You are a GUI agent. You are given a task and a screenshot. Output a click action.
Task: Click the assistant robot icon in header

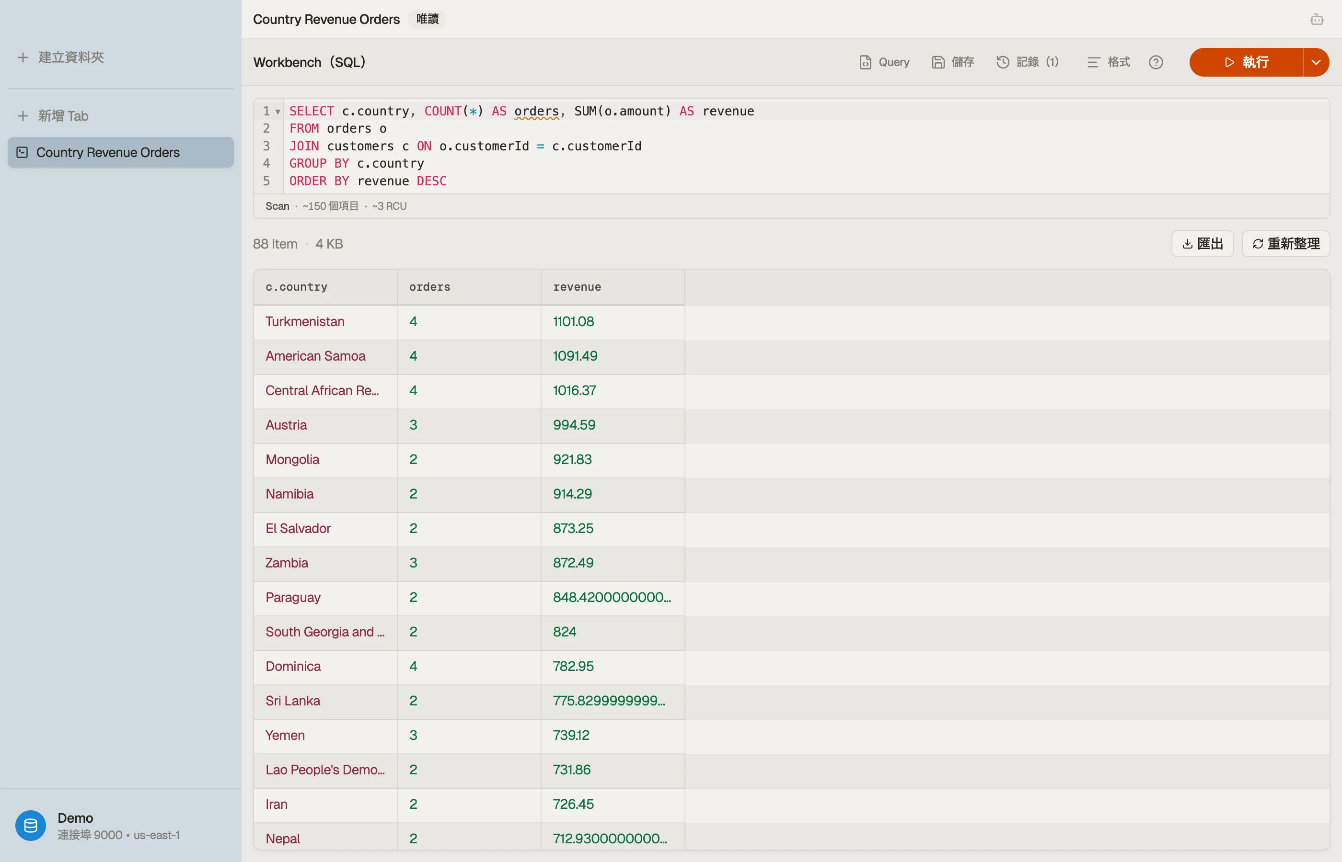(1317, 20)
